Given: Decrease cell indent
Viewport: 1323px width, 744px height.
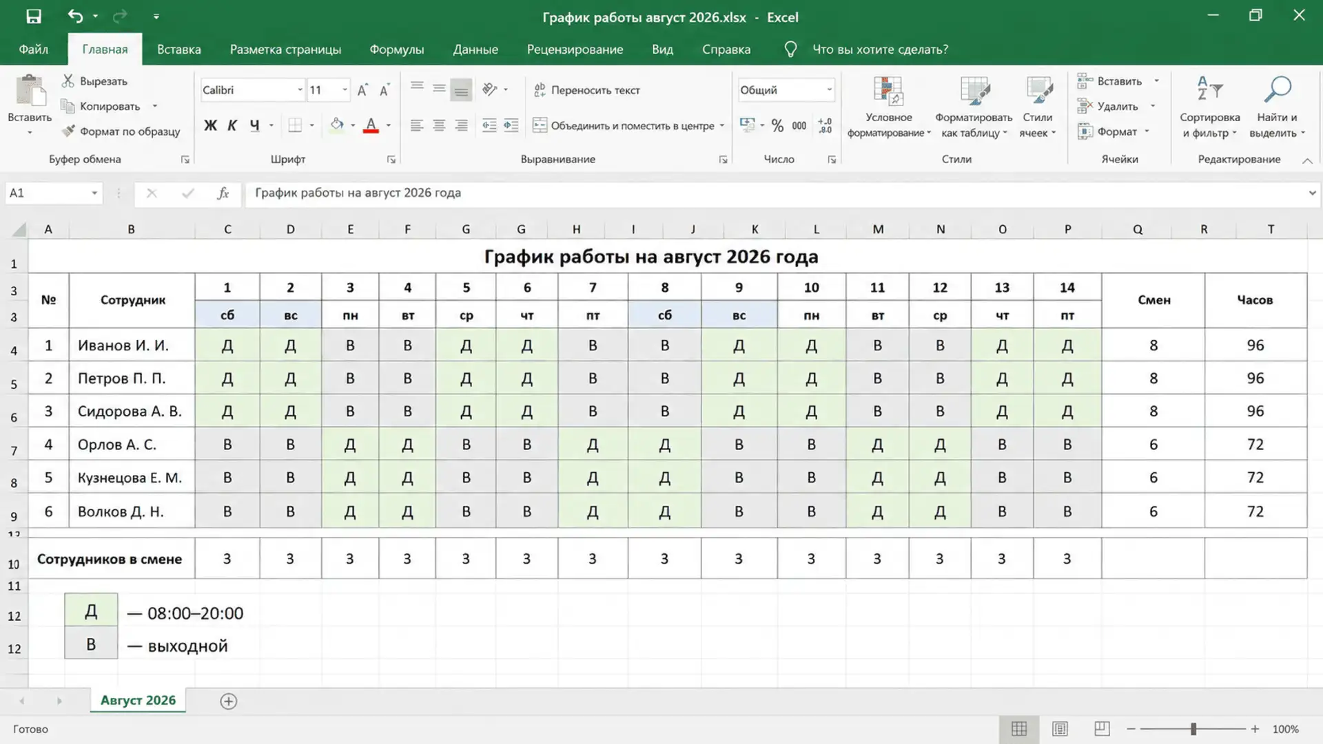Looking at the screenshot, I should click(x=489, y=125).
